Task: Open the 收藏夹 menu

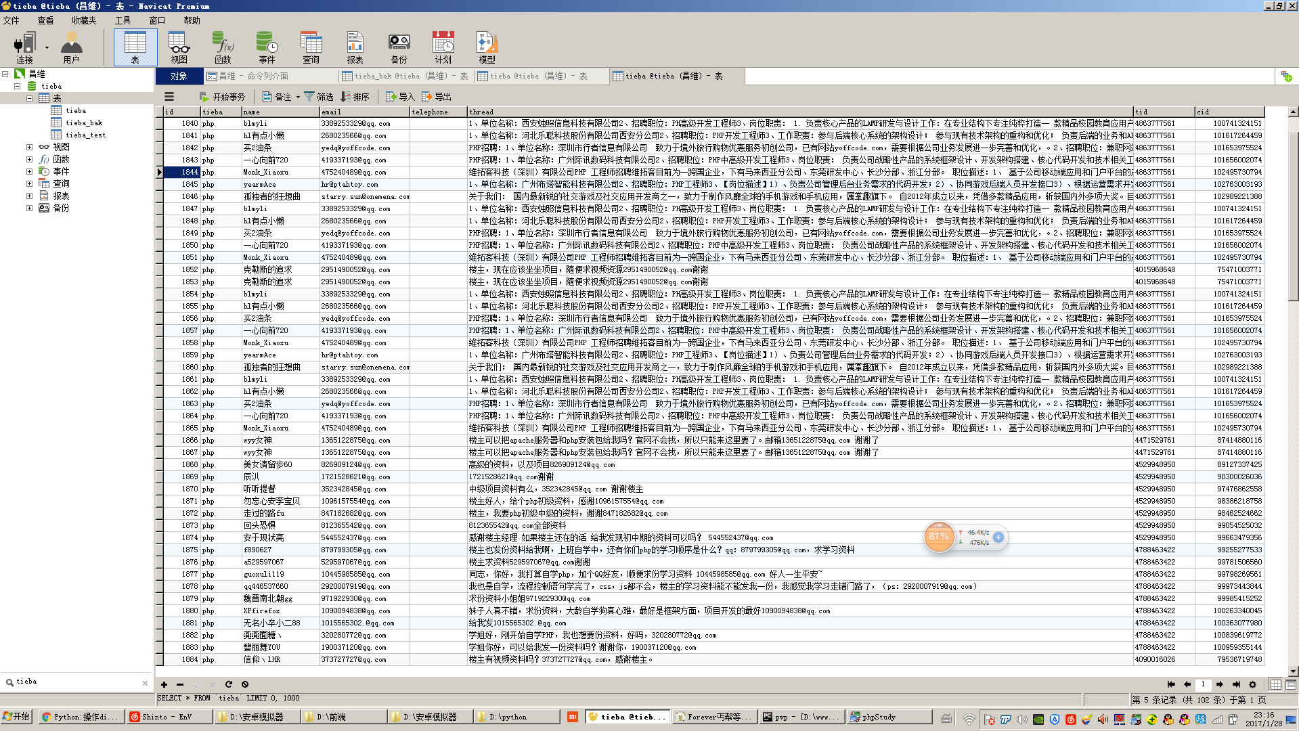Action: (x=84, y=20)
